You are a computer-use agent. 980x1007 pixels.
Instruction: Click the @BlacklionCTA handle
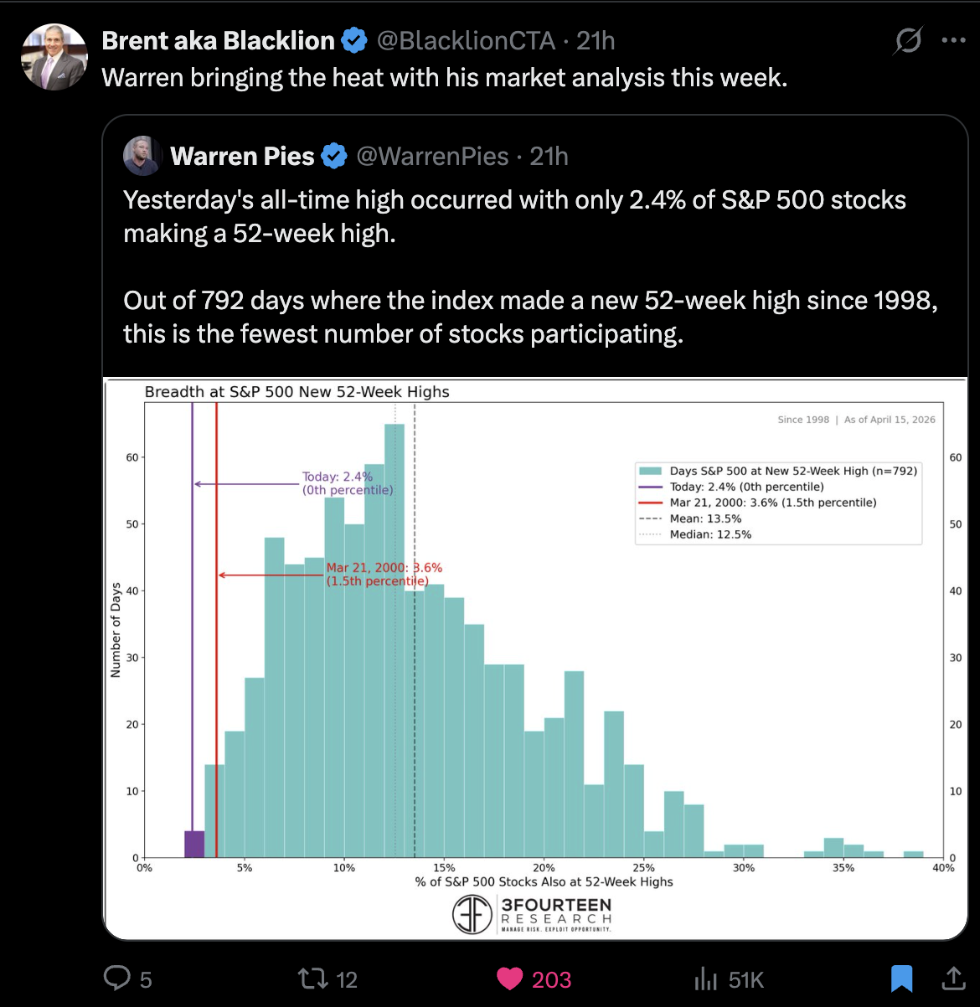click(x=466, y=40)
